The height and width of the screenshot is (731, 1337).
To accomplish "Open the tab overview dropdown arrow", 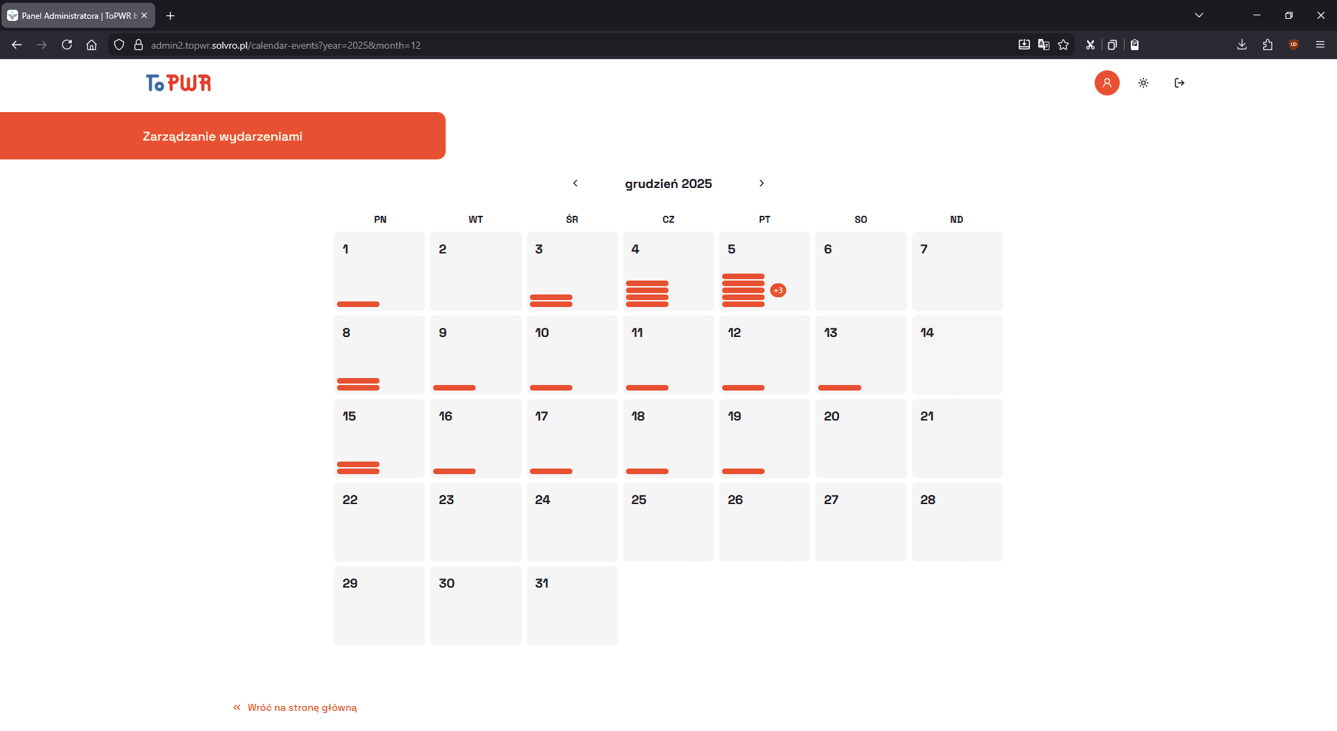I will 1199,15.
